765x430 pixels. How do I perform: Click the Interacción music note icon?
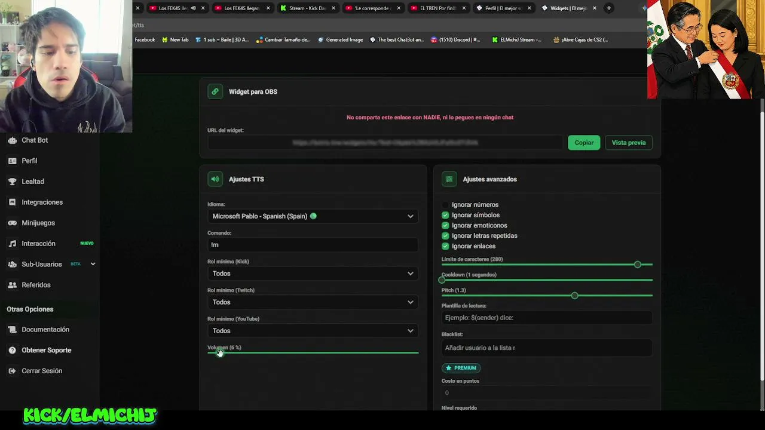12,244
